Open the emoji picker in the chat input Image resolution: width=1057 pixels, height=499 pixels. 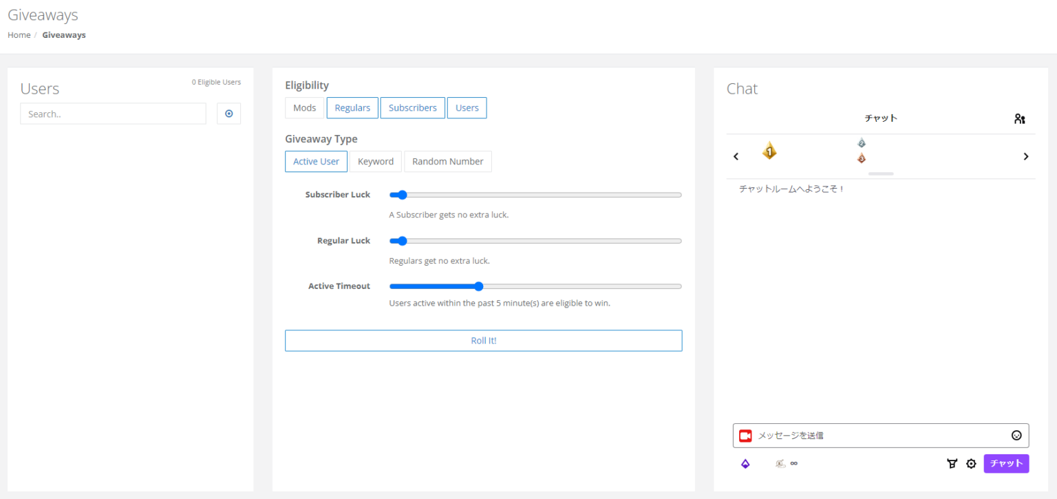1016,435
